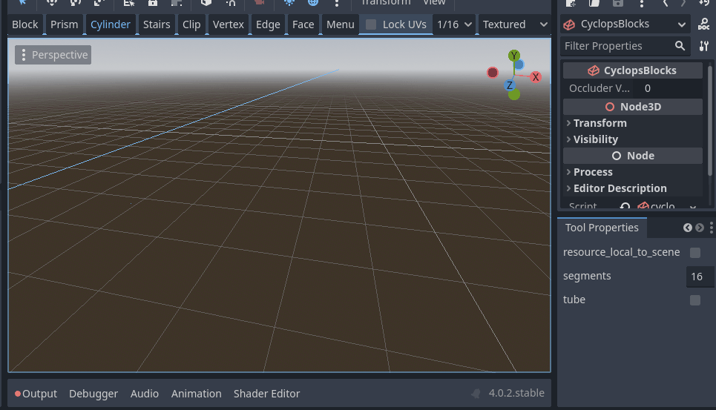This screenshot has height=410, width=716.
Task: Toggle the snap magnet icon
Action: coord(230,3)
